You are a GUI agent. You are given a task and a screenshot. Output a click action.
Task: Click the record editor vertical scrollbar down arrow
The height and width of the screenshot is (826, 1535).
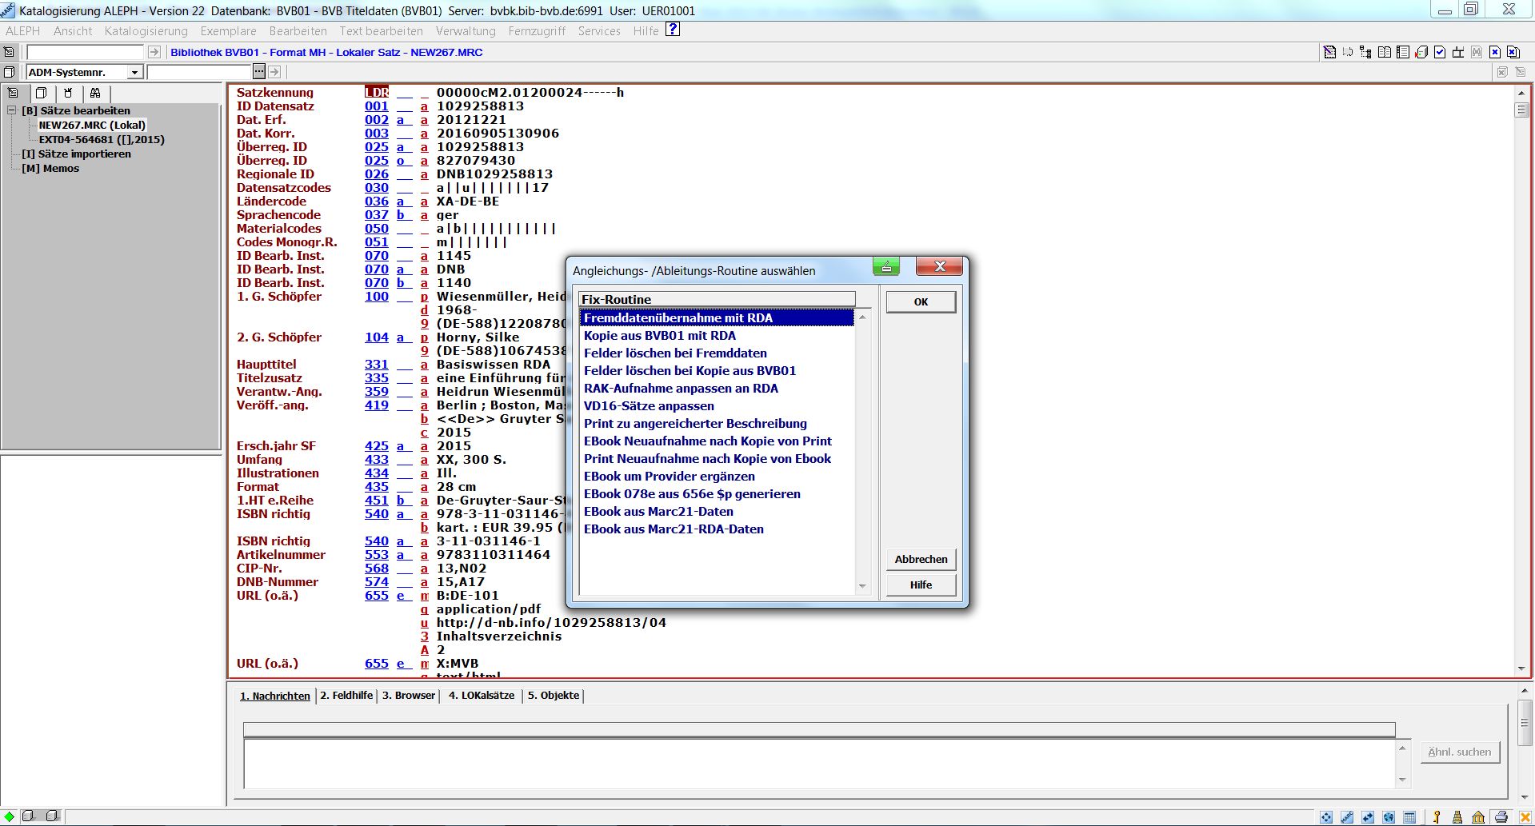tap(1521, 668)
